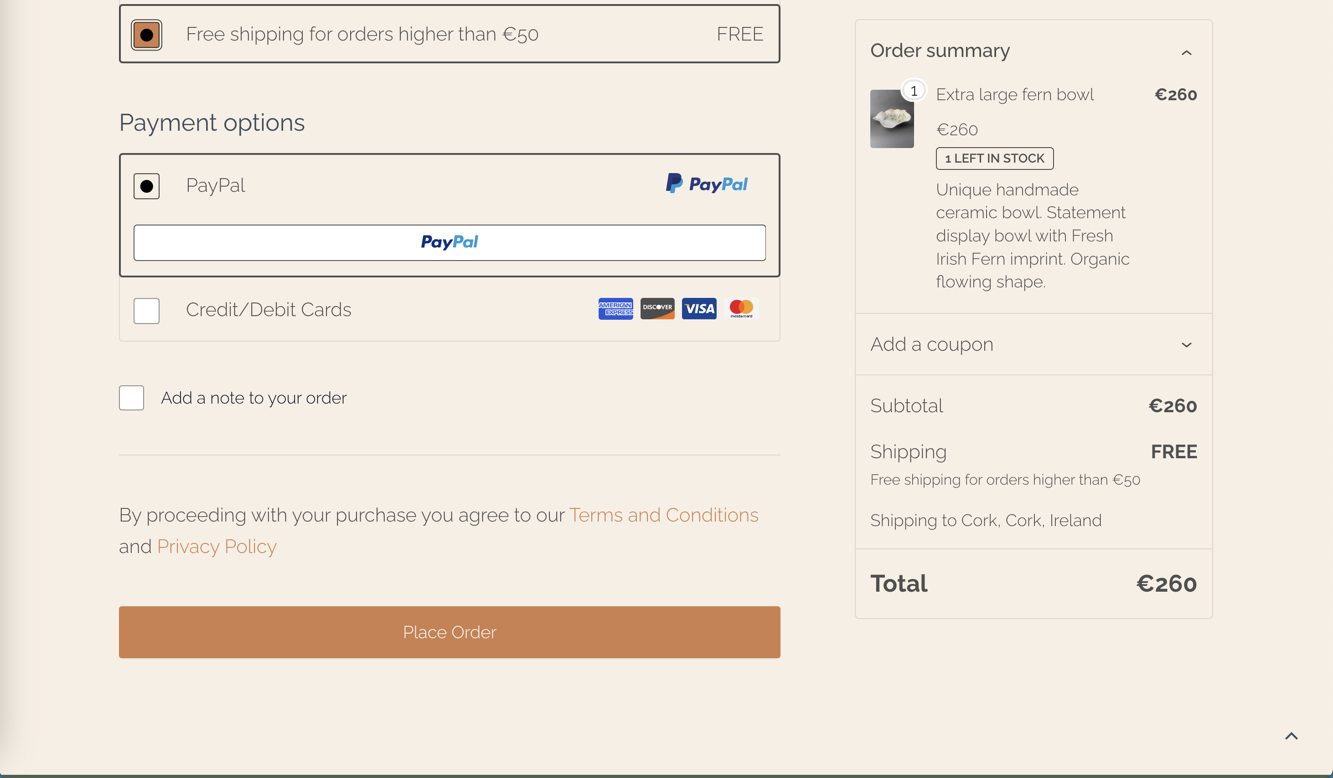Click the 1 LEFT IN STOCK badge
The image size is (1333, 778).
[x=994, y=159]
